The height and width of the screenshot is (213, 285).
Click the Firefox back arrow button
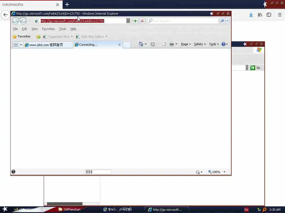coord(6,15)
